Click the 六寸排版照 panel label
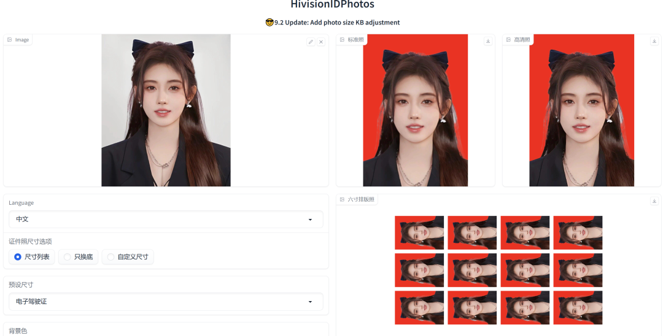The width and height of the screenshot is (663, 336). pyautogui.click(x=357, y=199)
